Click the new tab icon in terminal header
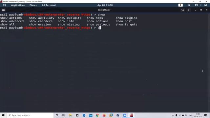Viewport: 210px width, 118px height. tap(4, 10)
